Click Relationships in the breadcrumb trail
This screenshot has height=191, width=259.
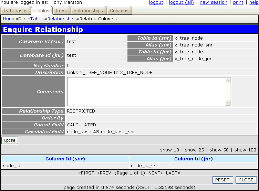pos(62,19)
